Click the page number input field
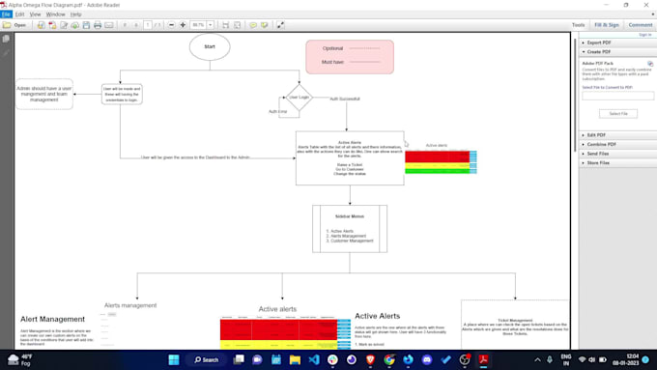Screen dimensions: 657x370 pos(148,25)
